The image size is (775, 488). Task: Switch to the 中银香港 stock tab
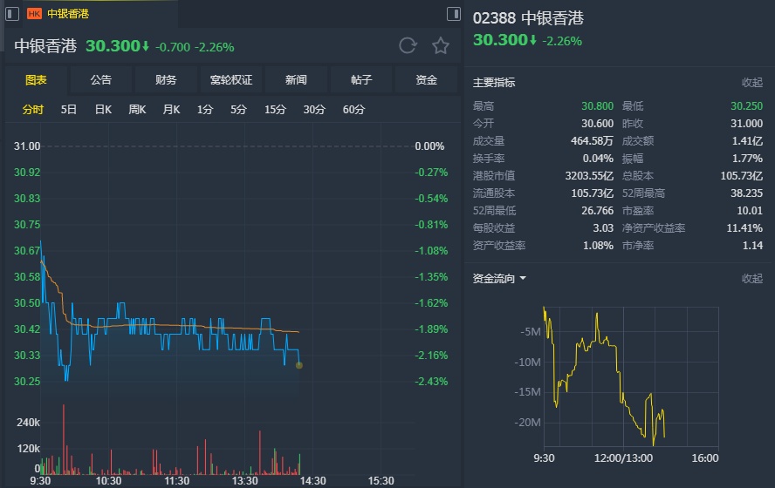click(x=68, y=14)
